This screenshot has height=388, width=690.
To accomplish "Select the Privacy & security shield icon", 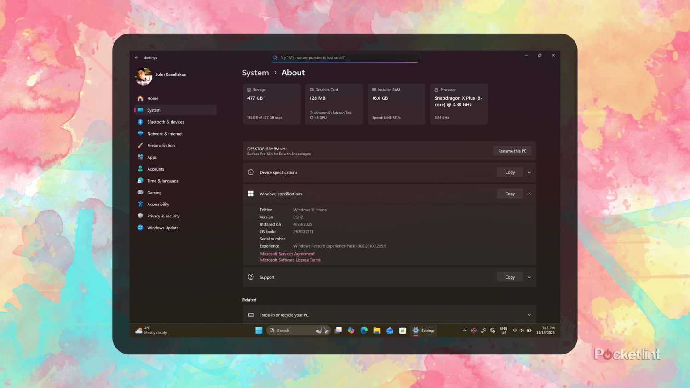I will coord(140,216).
